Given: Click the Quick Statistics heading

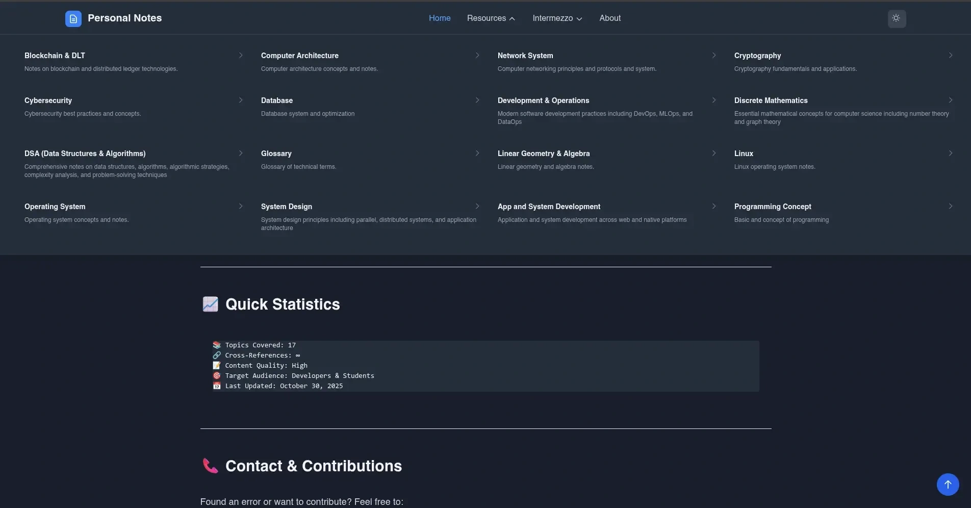Looking at the screenshot, I should (283, 304).
